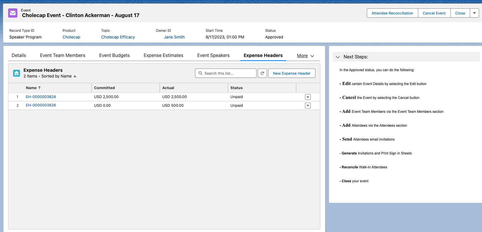The image size is (482, 232).
Task: Select the Event Speakers tab
Action: pos(213,55)
